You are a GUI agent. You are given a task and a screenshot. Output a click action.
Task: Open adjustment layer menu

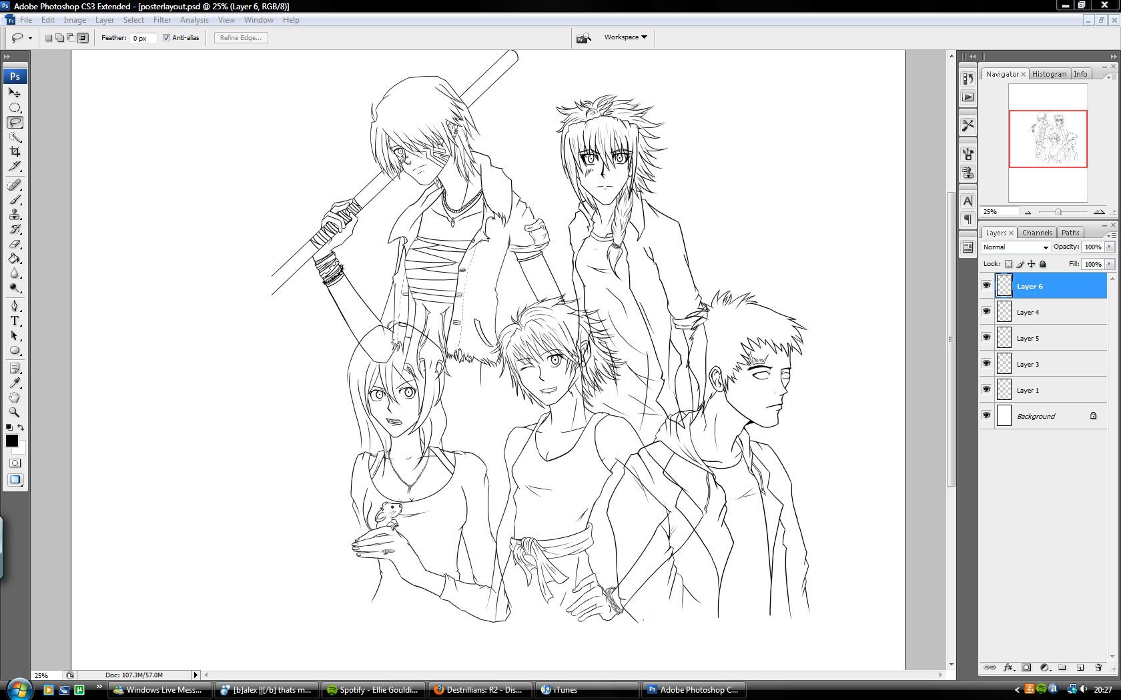[1044, 667]
